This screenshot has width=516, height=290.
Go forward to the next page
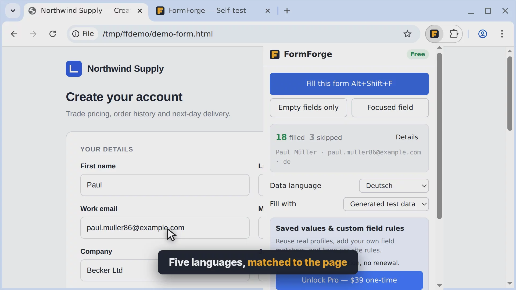coord(33,34)
